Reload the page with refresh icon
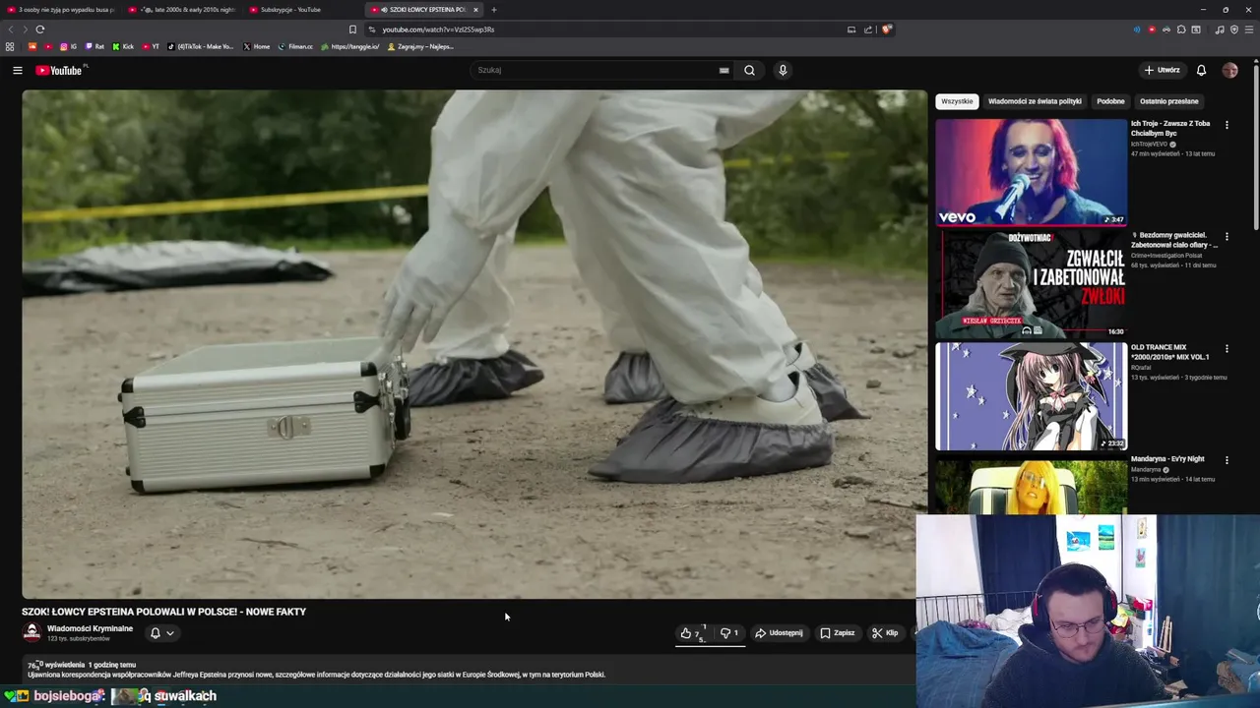This screenshot has height=708, width=1260. click(x=40, y=29)
